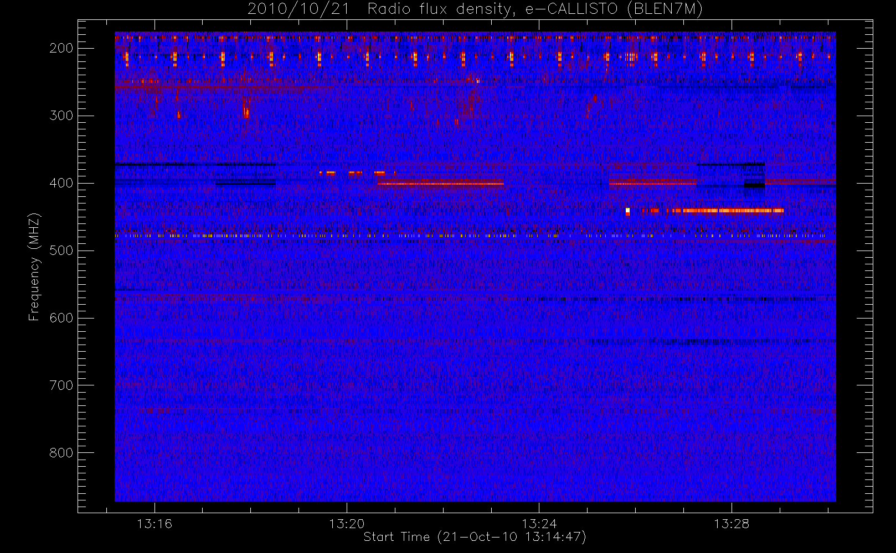Click the 400 frequency tick label
Image resolution: width=896 pixels, height=553 pixels.
click(61, 183)
